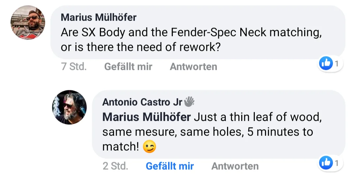
Task: Unlike Antonio's reply via blue 'Gefällt mir'
Action: point(169,166)
